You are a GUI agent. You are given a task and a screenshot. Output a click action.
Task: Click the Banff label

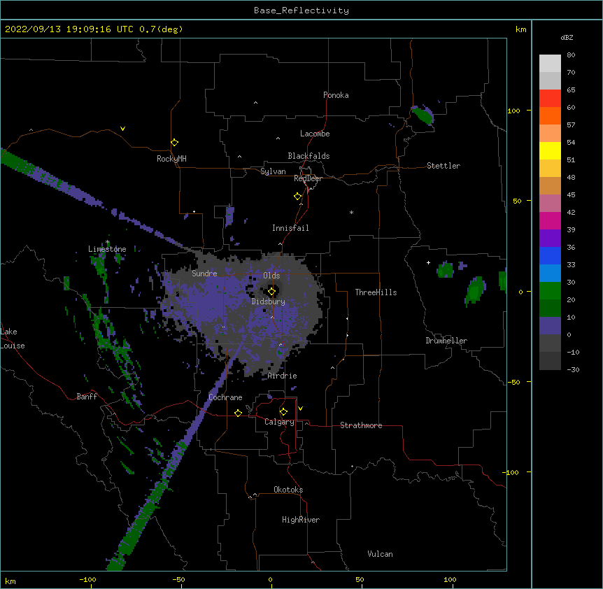(x=87, y=397)
